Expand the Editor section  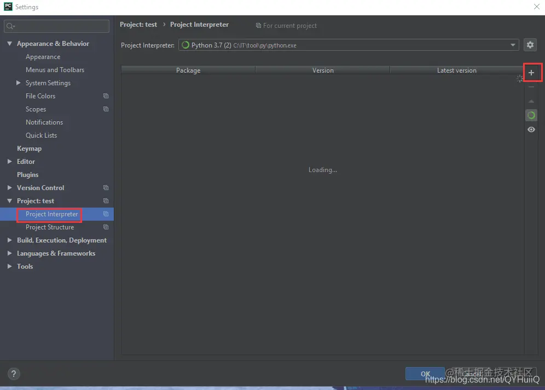tap(10, 161)
